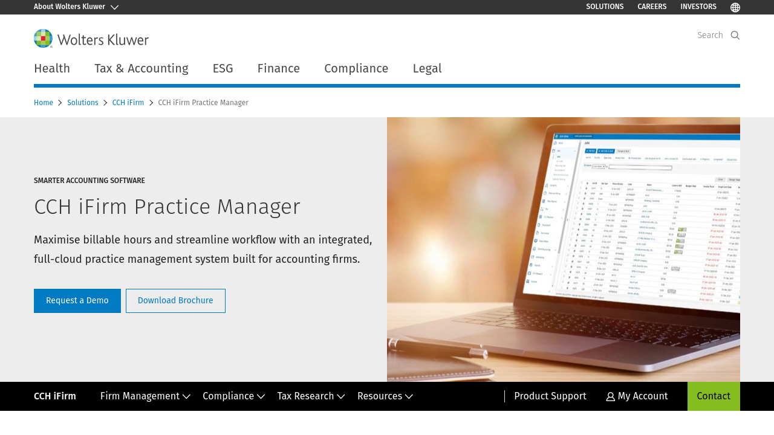Click the Download Brochure button
This screenshot has width=774, height=435.
pyautogui.click(x=175, y=301)
